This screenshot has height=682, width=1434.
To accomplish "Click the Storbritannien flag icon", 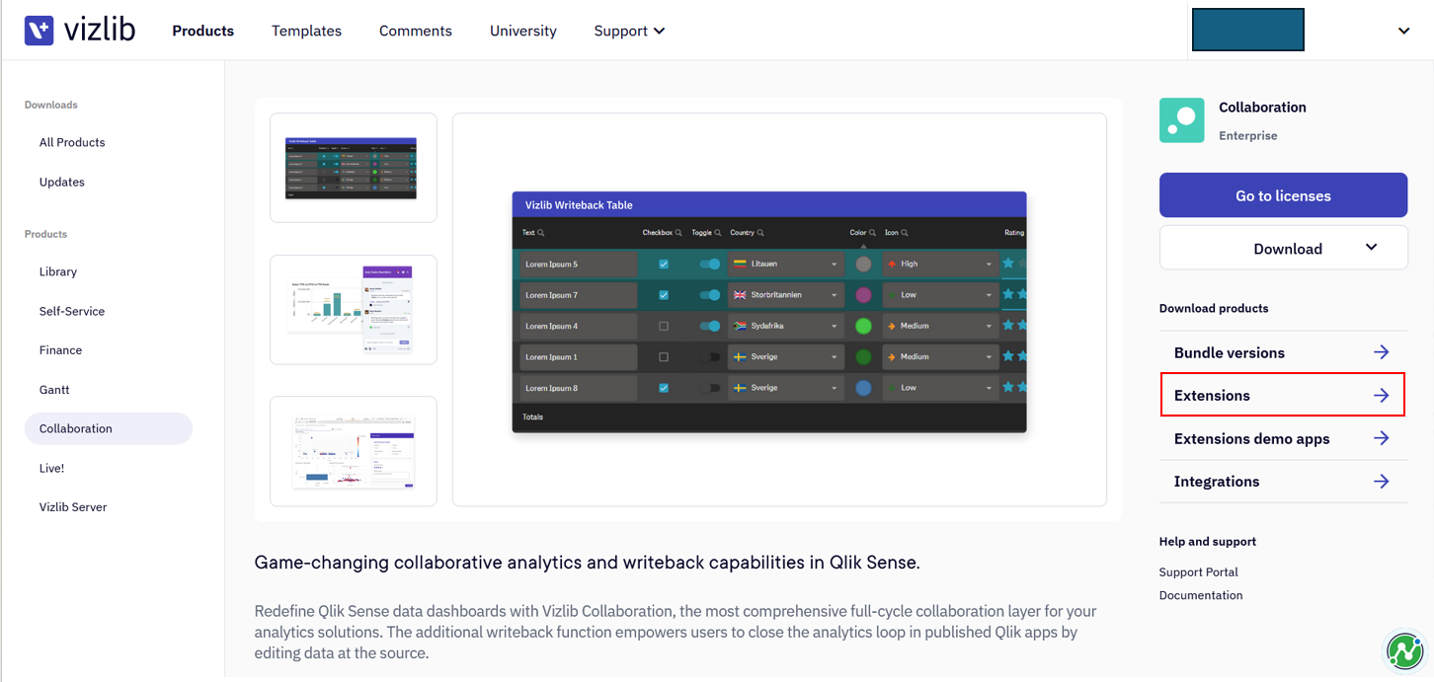I will pos(740,295).
